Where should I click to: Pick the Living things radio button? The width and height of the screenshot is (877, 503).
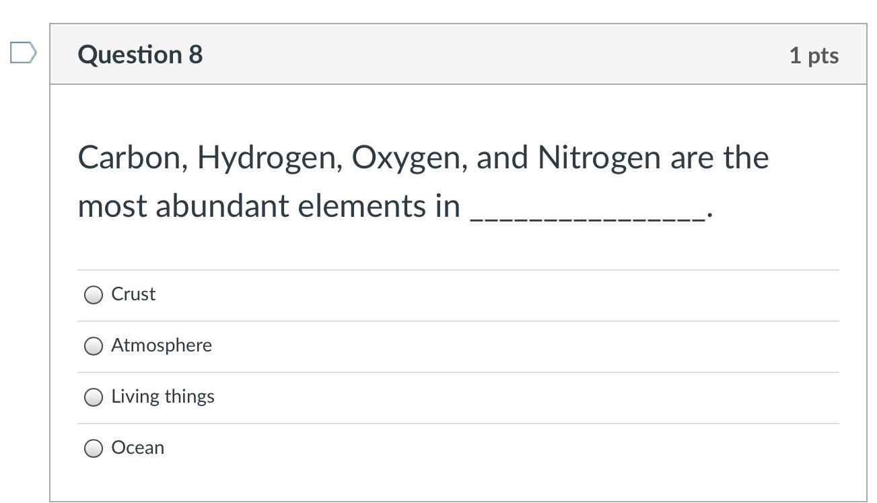(94, 397)
